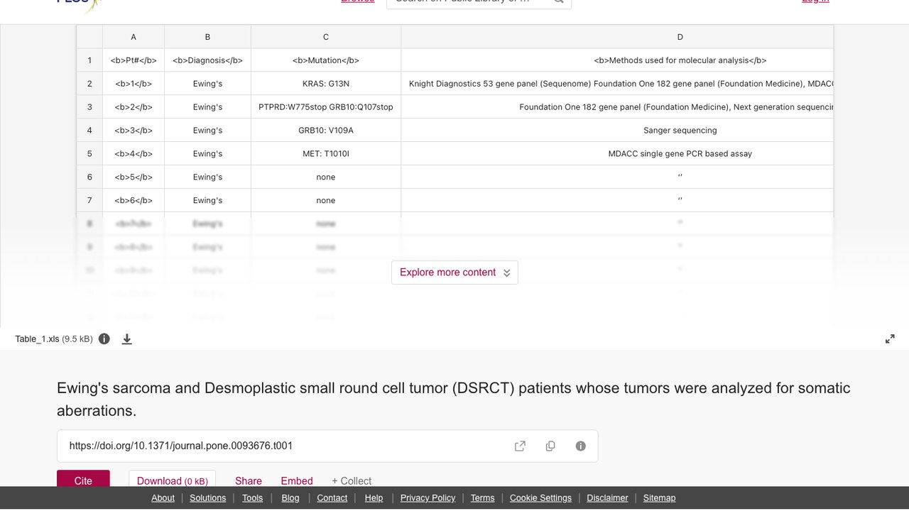Screen dimensions: 909x511
Task: Show DOI information via the info icon
Action: click(x=581, y=446)
